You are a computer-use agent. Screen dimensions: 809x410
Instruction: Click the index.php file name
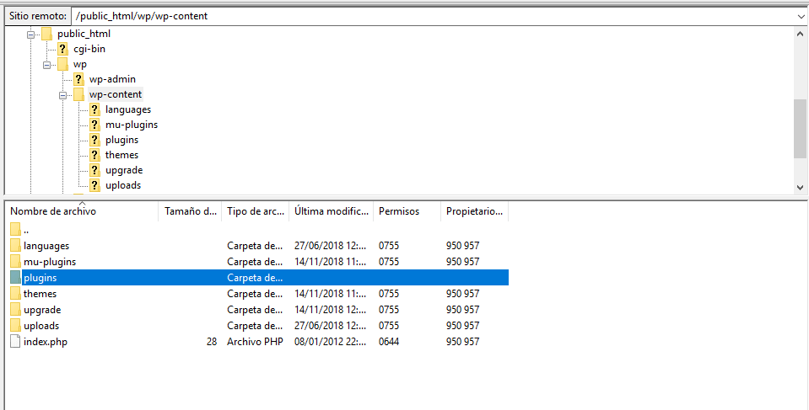(x=46, y=342)
